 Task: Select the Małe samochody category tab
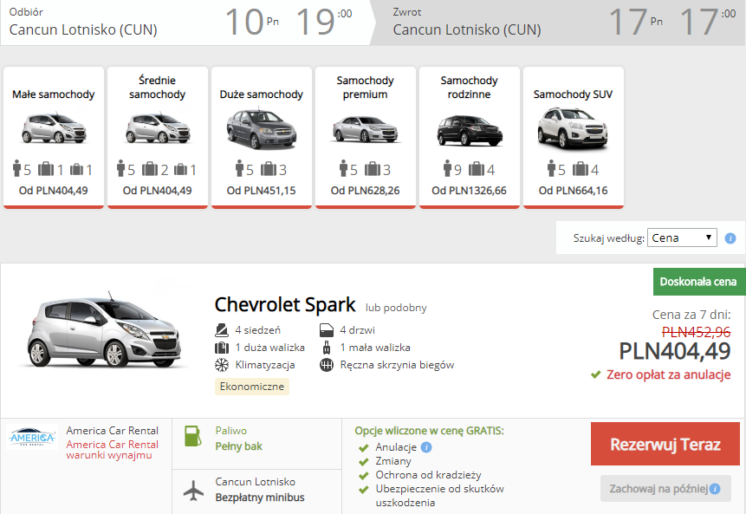54,137
